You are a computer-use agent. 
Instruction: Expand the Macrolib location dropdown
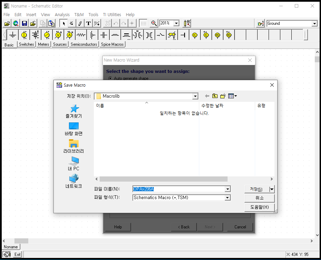pyautogui.click(x=195, y=96)
